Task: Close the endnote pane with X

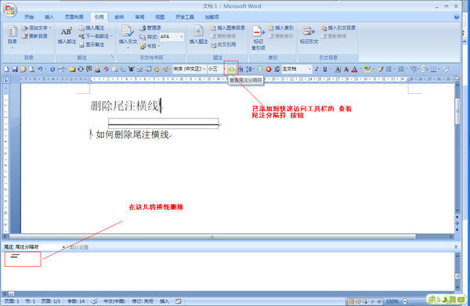Action: pos(456,247)
